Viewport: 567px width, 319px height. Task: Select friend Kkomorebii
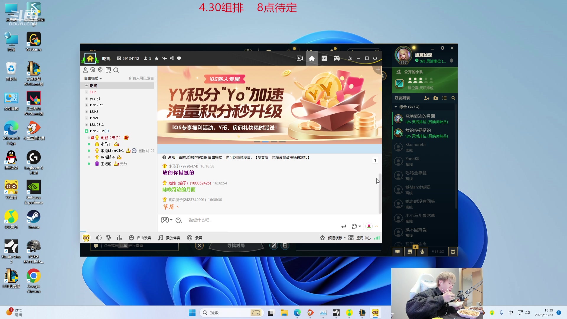click(424, 147)
